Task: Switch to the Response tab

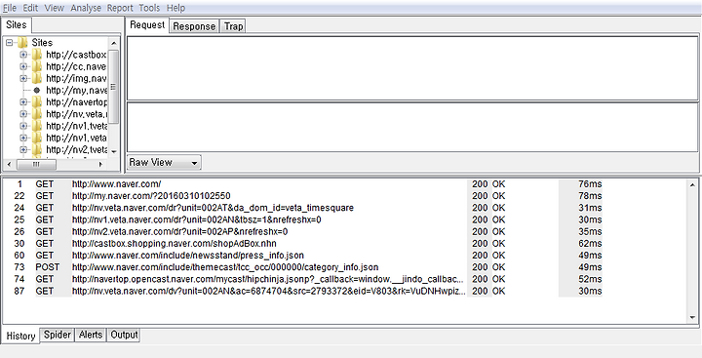Action: [194, 26]
